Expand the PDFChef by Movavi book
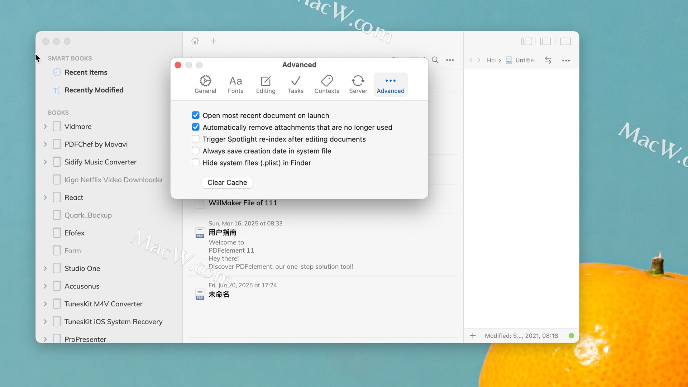The image size is (688, 387). [x=45, y=144]
